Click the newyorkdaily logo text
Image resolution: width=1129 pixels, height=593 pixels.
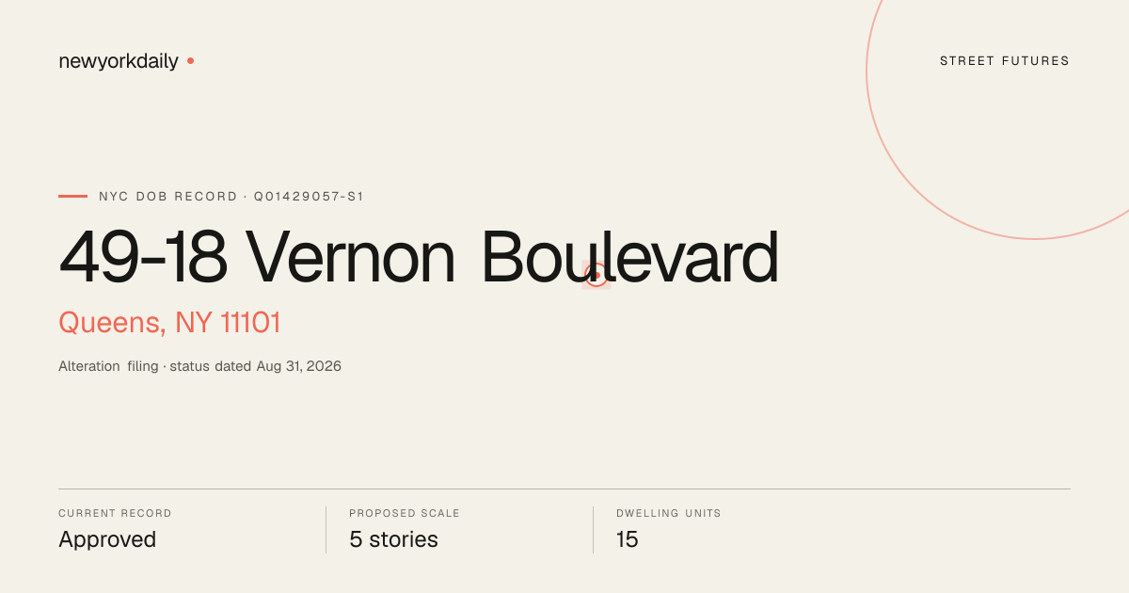click(x=119, y=61)
